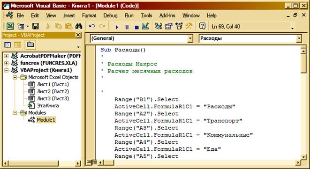Open the File menu
This screenshot has height=169, width=310.
coord(20,15)
